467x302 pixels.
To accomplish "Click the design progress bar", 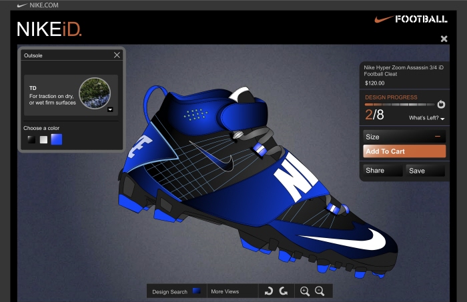I will [400, 105].
